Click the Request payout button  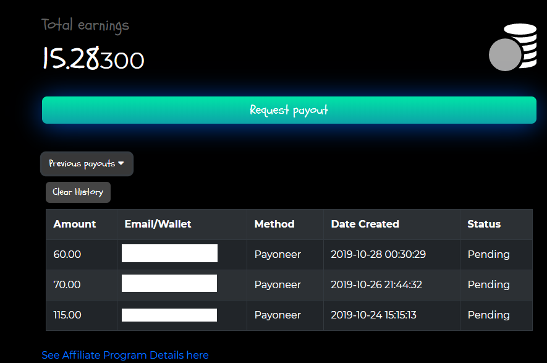point(289,110)
